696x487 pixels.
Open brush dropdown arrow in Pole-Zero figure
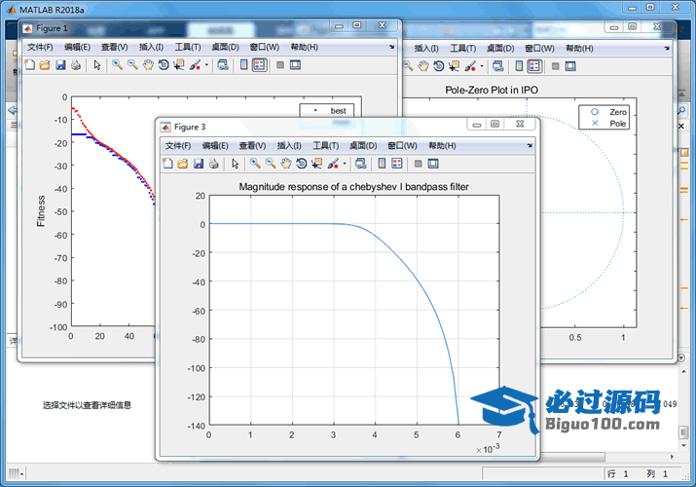click(482, 66)
